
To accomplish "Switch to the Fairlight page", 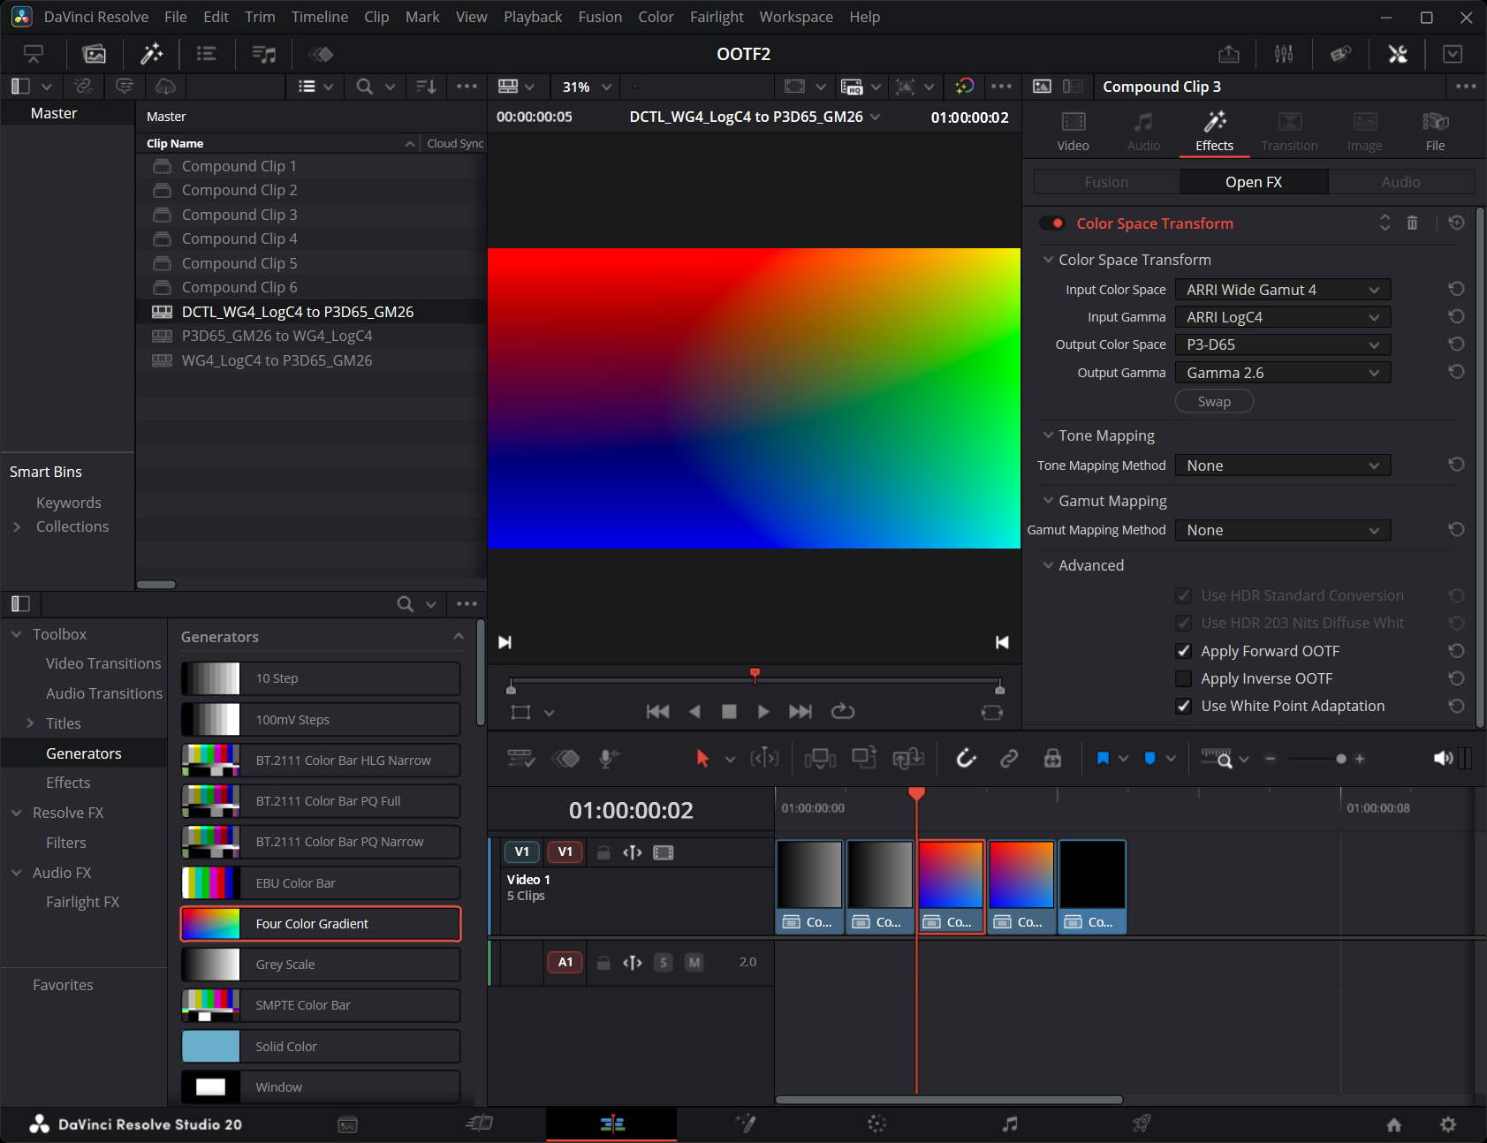I will click(1010, 1124).
